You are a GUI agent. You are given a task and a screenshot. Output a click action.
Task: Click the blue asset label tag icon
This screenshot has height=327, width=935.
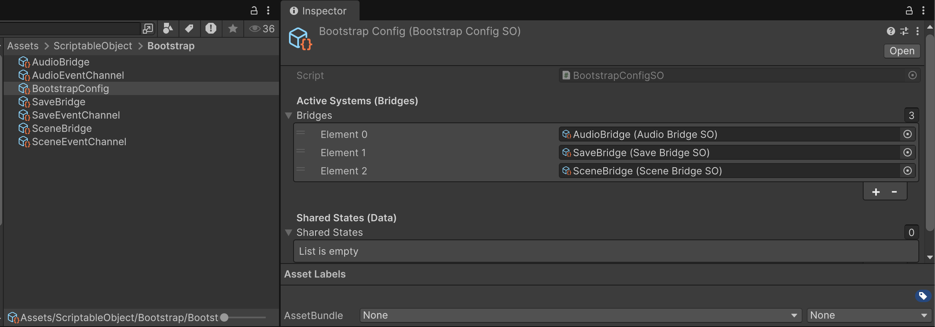923,296
